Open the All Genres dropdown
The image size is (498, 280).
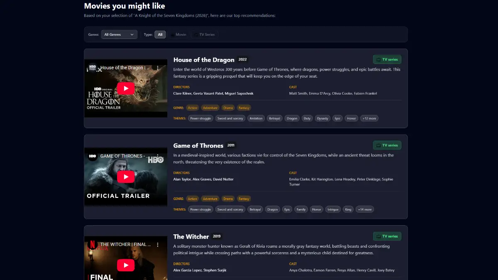[119, 34]
